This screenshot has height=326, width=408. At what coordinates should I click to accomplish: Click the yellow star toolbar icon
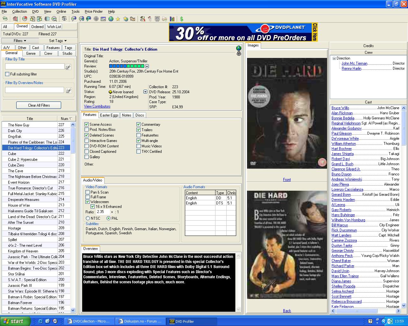tap(118, 19)
